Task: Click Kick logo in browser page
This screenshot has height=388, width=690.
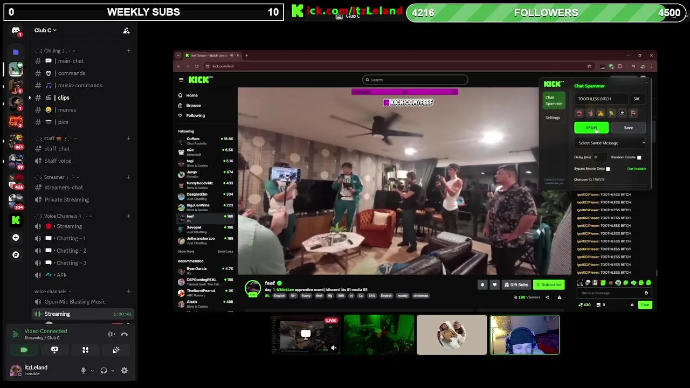Action: (x=201, y=80)
